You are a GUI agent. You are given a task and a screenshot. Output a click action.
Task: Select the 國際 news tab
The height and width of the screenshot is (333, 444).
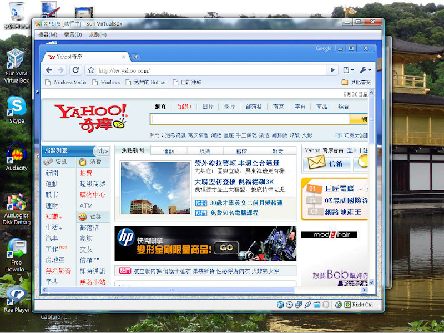pyautogui.click(x=241, y=151)
